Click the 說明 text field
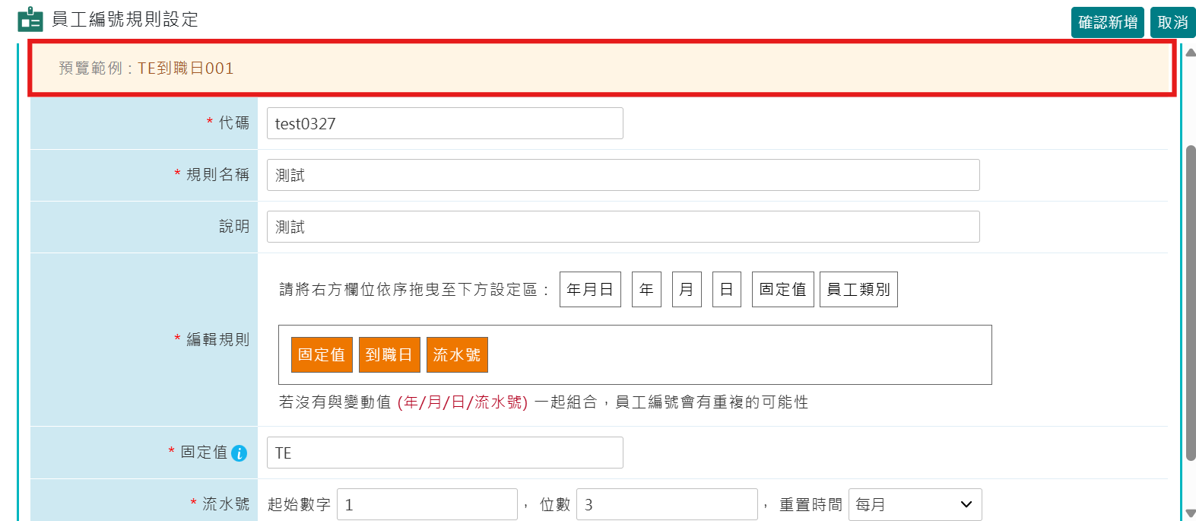The image size is (1196, 521). [x=623, y=227]
